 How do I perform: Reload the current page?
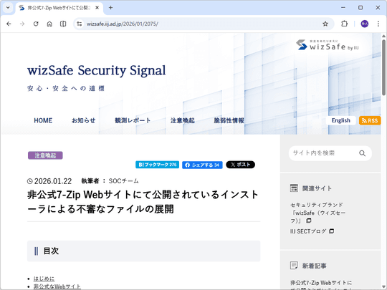[x=36, y=24]
